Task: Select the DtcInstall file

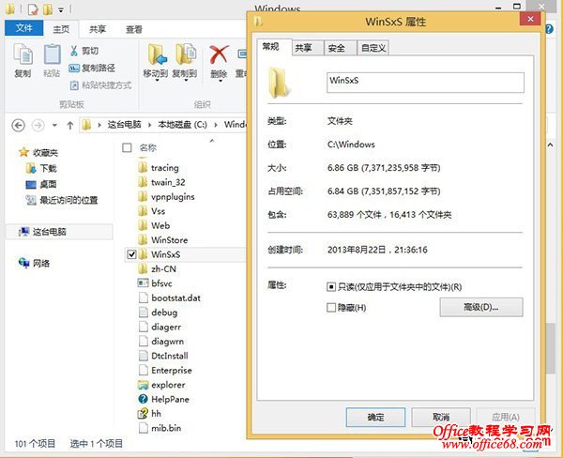Action: pyautogui.click(x=163, y=356)
